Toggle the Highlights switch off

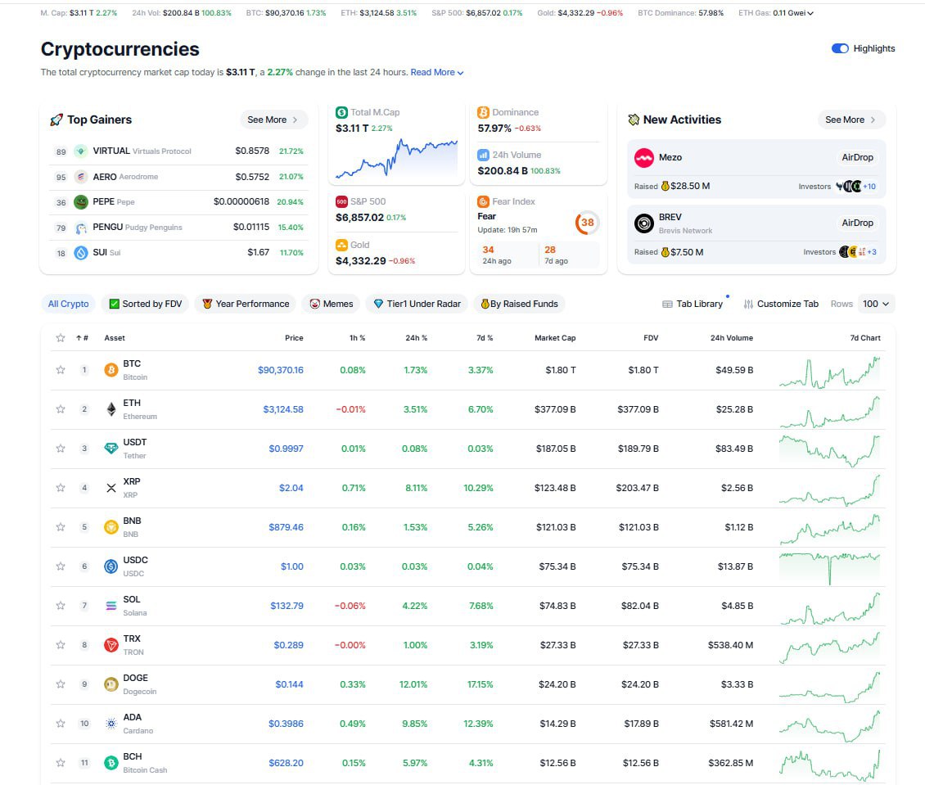pos(840,48)
